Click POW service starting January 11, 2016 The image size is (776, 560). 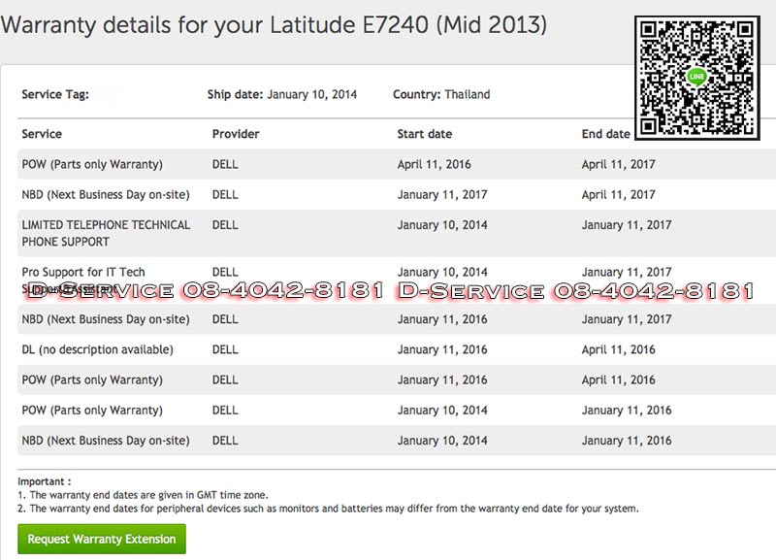coord(92,379)
